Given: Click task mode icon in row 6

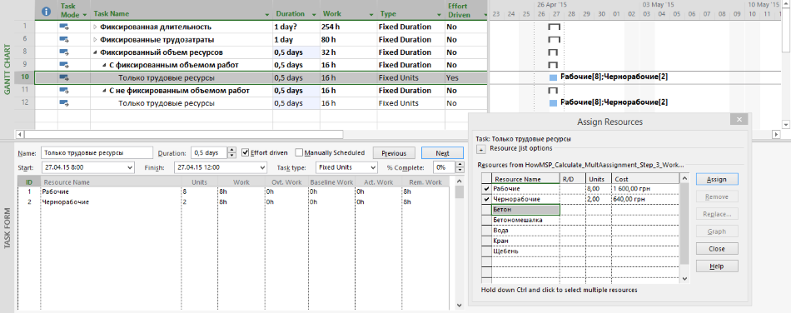Looking at the screenshot, I should [65, 39].
